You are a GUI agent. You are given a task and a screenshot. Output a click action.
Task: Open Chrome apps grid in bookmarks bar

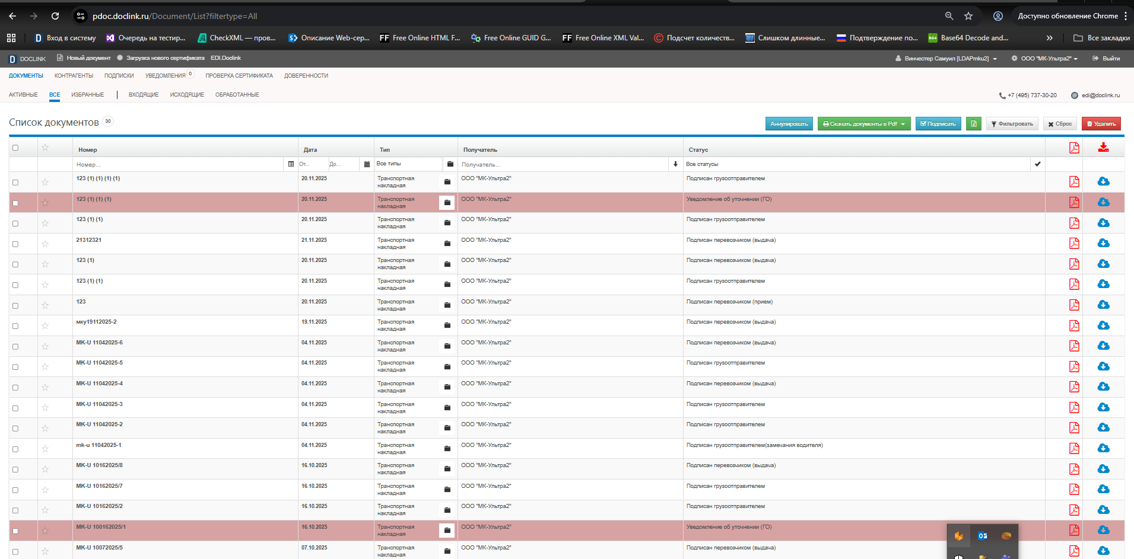click(11, 38)
